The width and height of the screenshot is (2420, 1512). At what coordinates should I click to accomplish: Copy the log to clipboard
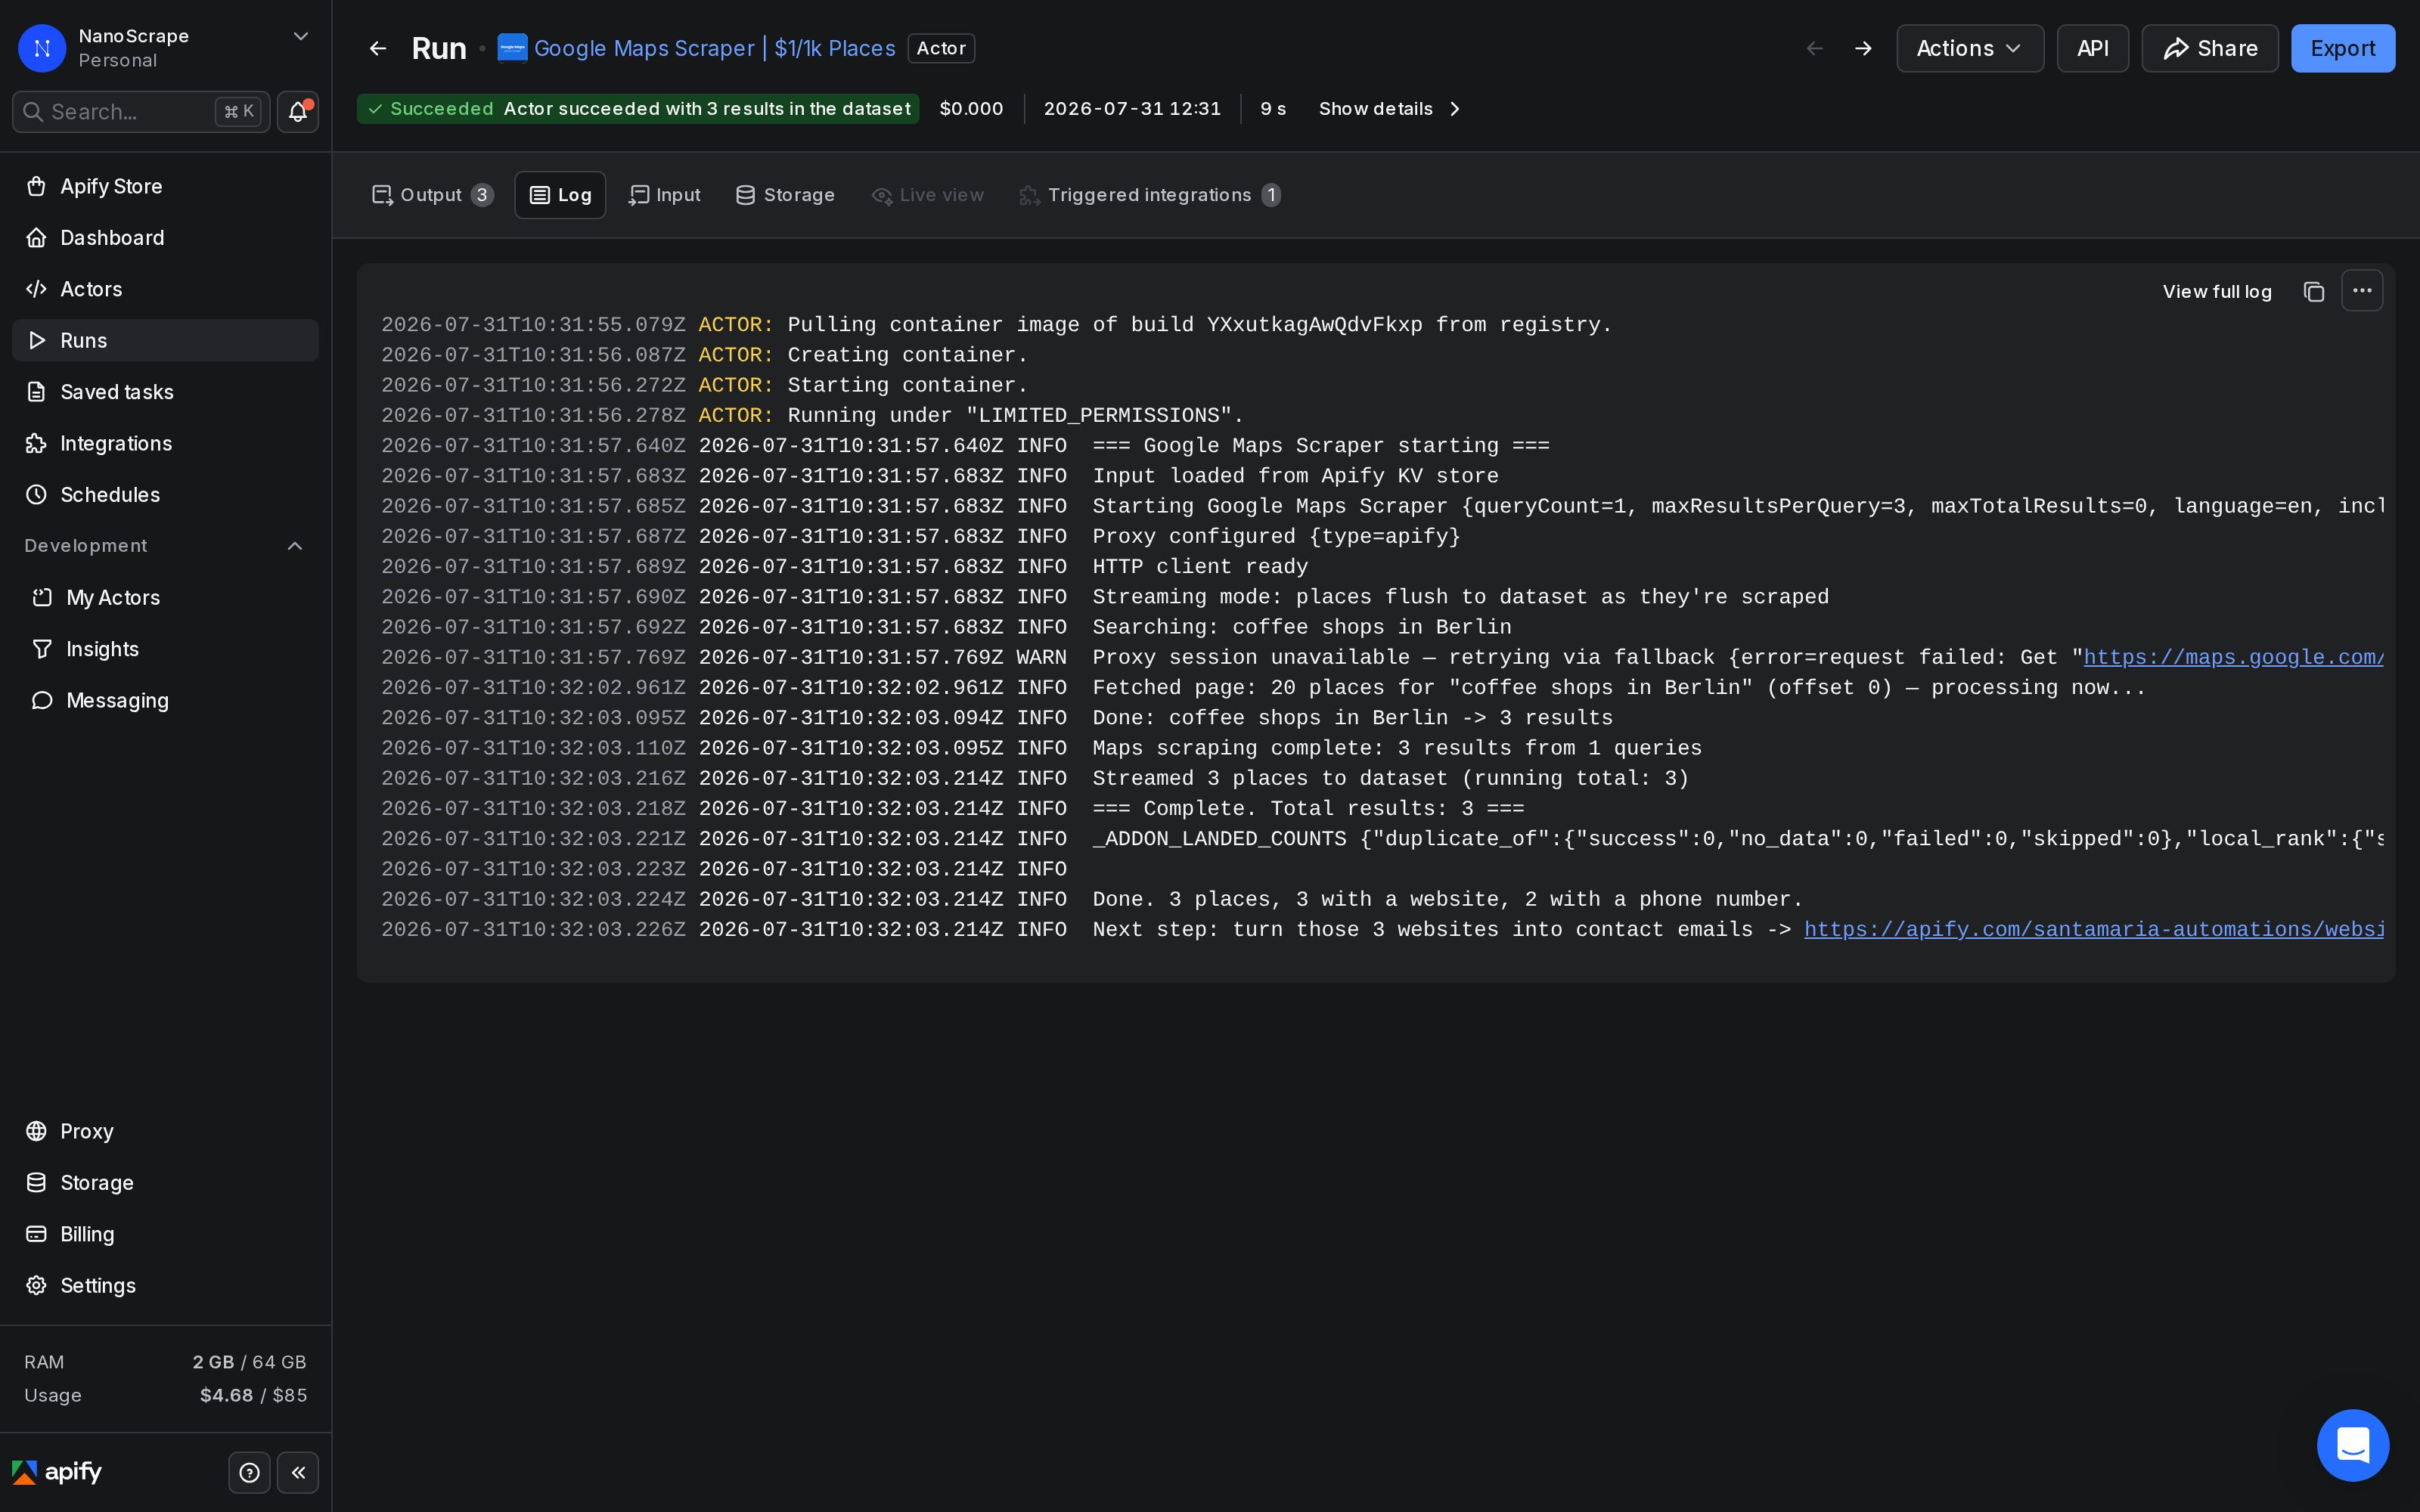[x=2313, y=291]
